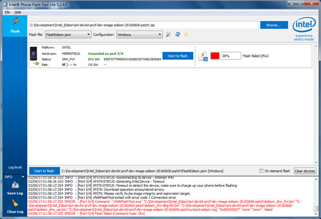The image size is (321, 219).
Task: Click the MERRIFIELD hardware value
Action: pyautogui.click(x=71, y=53)
